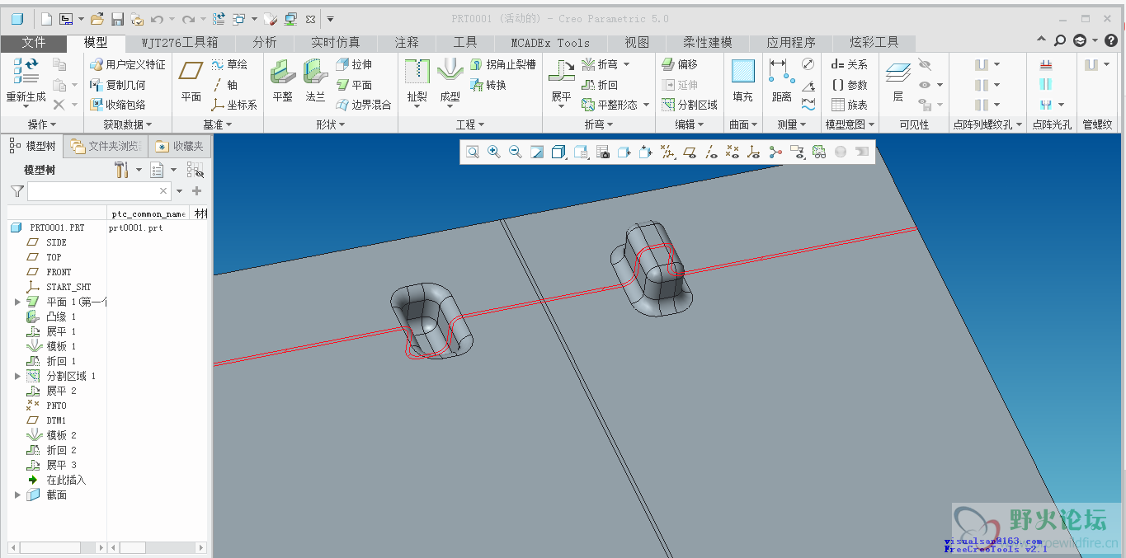Viewport: 1126px width, 558px height.
Task: Click the 转换 conversion tool
Action: click(488, 85)
